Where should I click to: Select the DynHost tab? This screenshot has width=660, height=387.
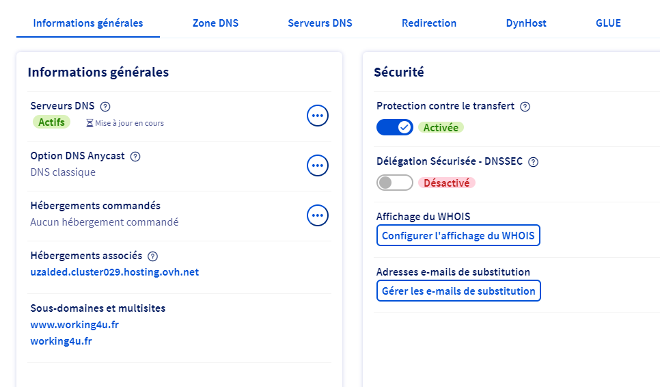(526, 23)
